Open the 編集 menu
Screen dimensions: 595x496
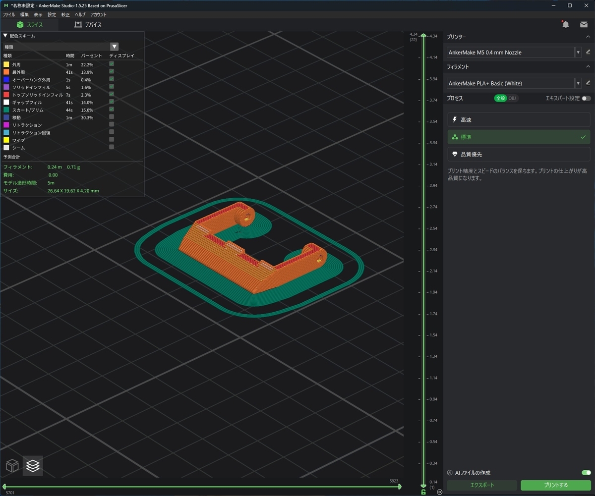tap(25, 15)
